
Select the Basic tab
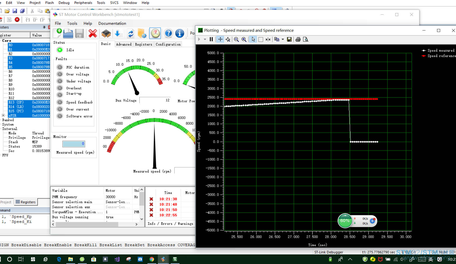coord(106,44)
